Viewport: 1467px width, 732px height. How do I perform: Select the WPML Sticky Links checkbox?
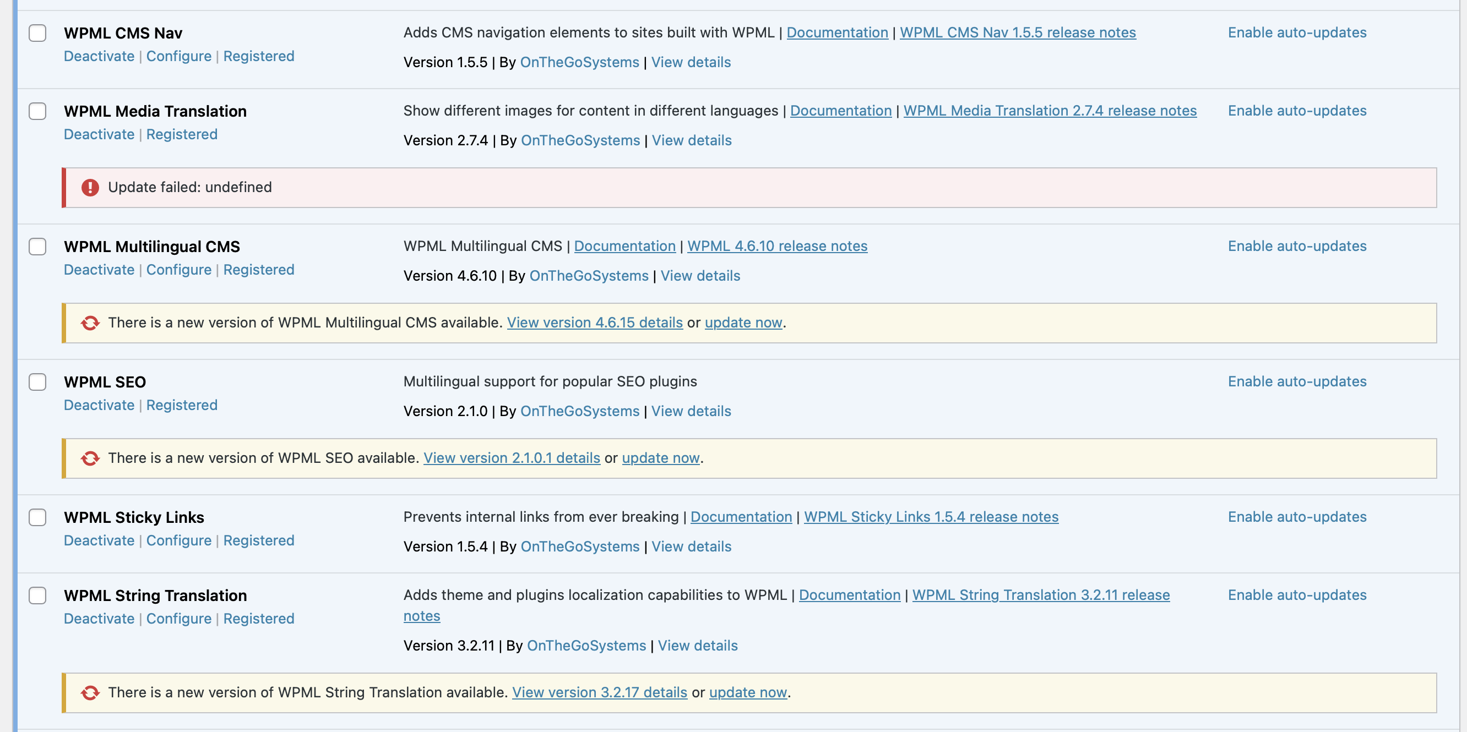[x=37, y=517]
